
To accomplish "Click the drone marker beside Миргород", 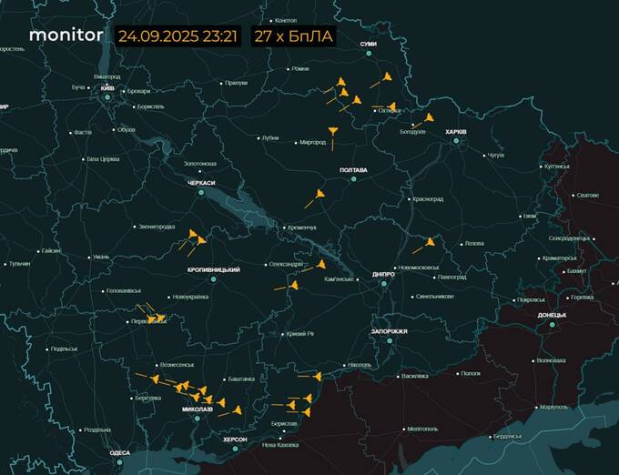I will [x=333, y=134].
